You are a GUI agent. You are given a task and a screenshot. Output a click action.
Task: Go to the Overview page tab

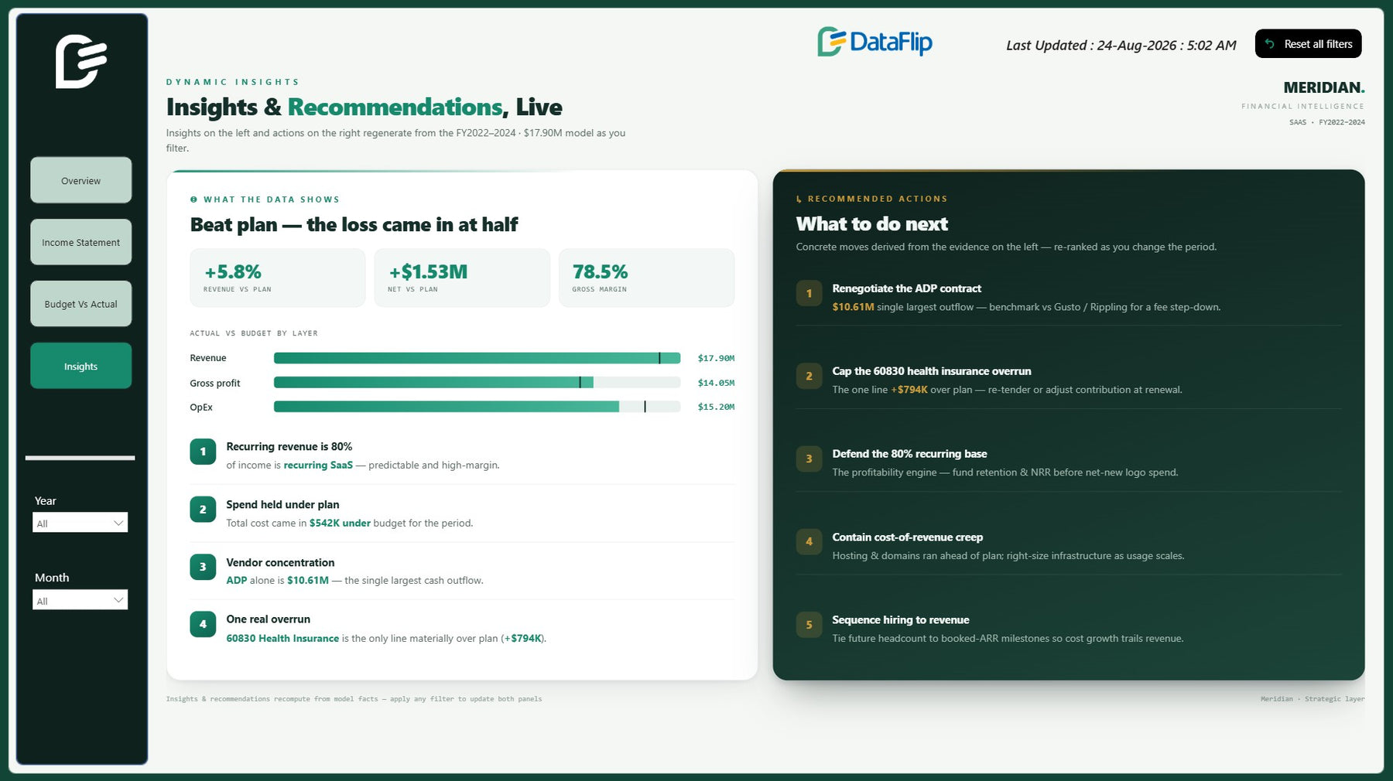tap(80, 180)
